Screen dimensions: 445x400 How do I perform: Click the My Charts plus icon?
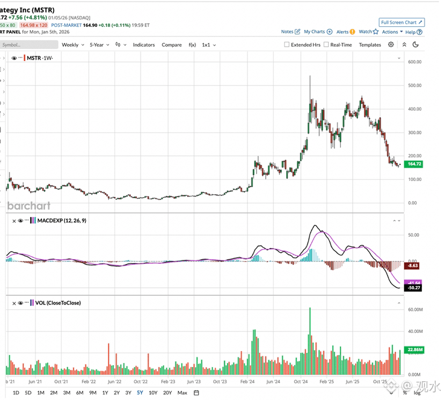(330, 32)
